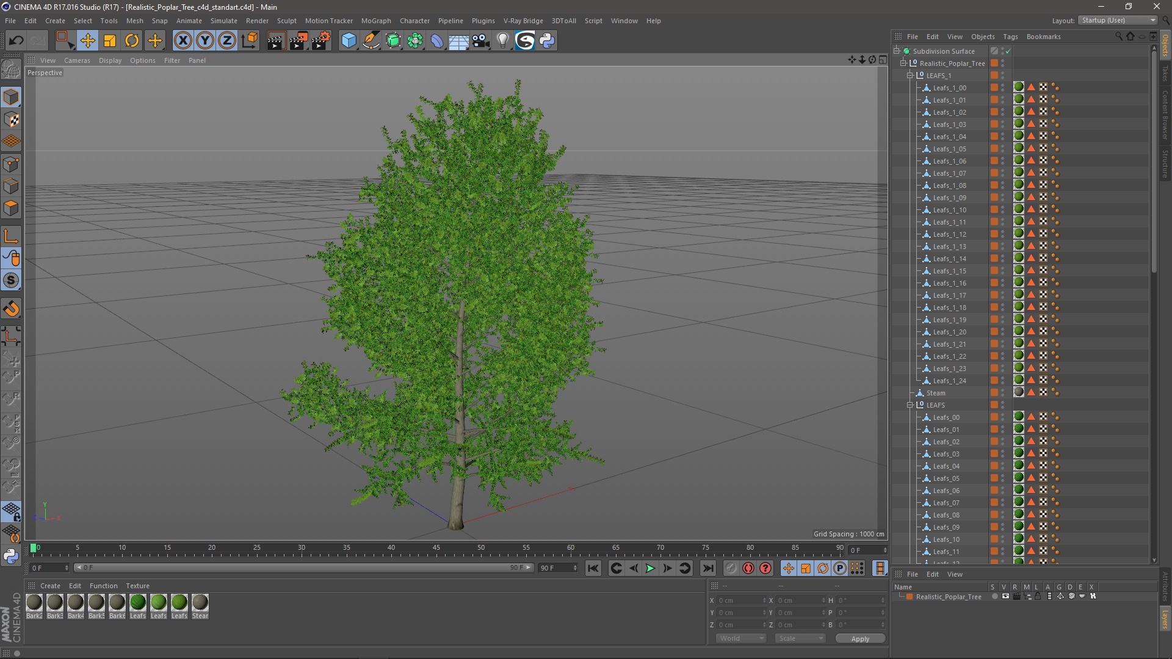Select the Move tool in top toolbar
The height and width of the screenshot is (659, 1172).
tap(87, 41)
